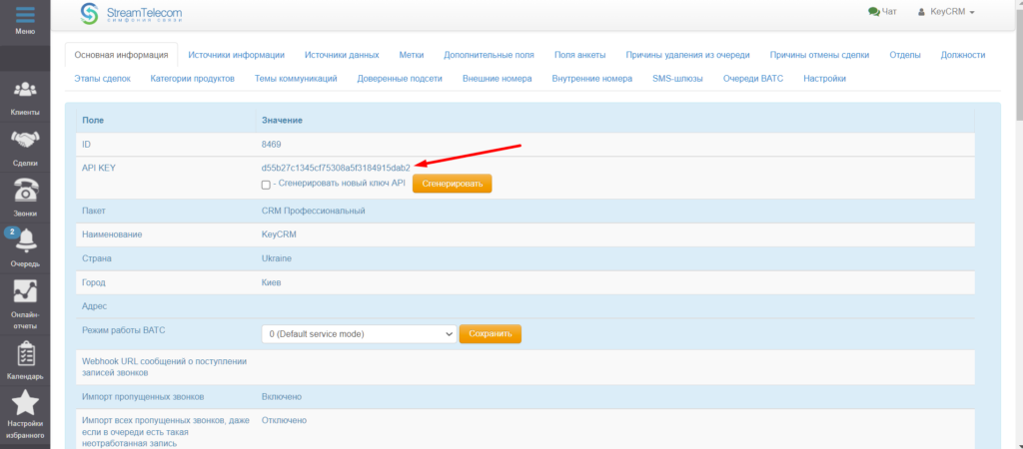Open the Темы коммуникаций tab
This screenshot has height=449, width=1023.
pos(296,78)
